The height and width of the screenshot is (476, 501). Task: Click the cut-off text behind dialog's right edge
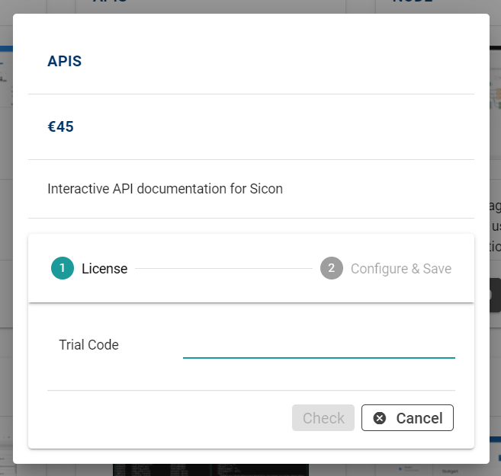click(495, 225)
